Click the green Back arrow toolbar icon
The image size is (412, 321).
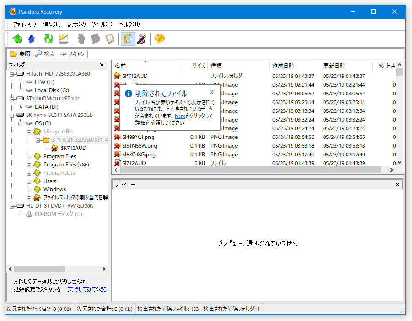pos(17,39)
